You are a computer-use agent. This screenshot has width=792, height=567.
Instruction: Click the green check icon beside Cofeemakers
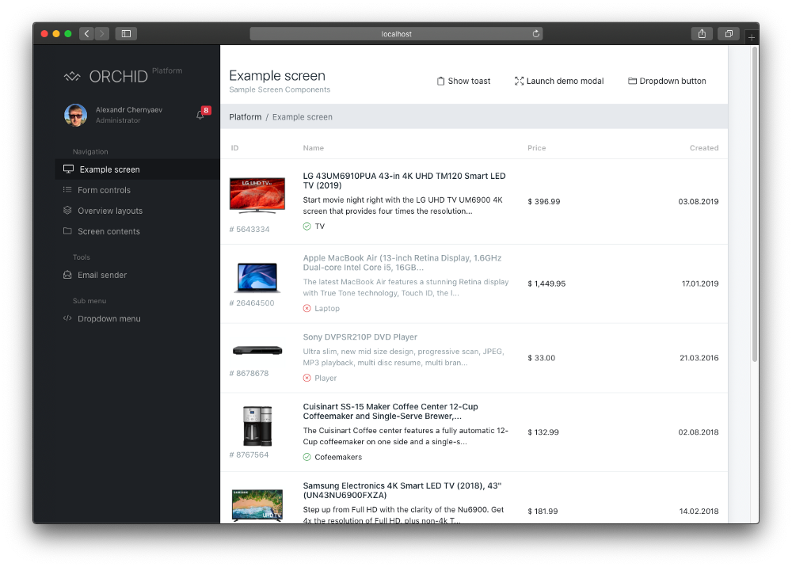[307, 457]
